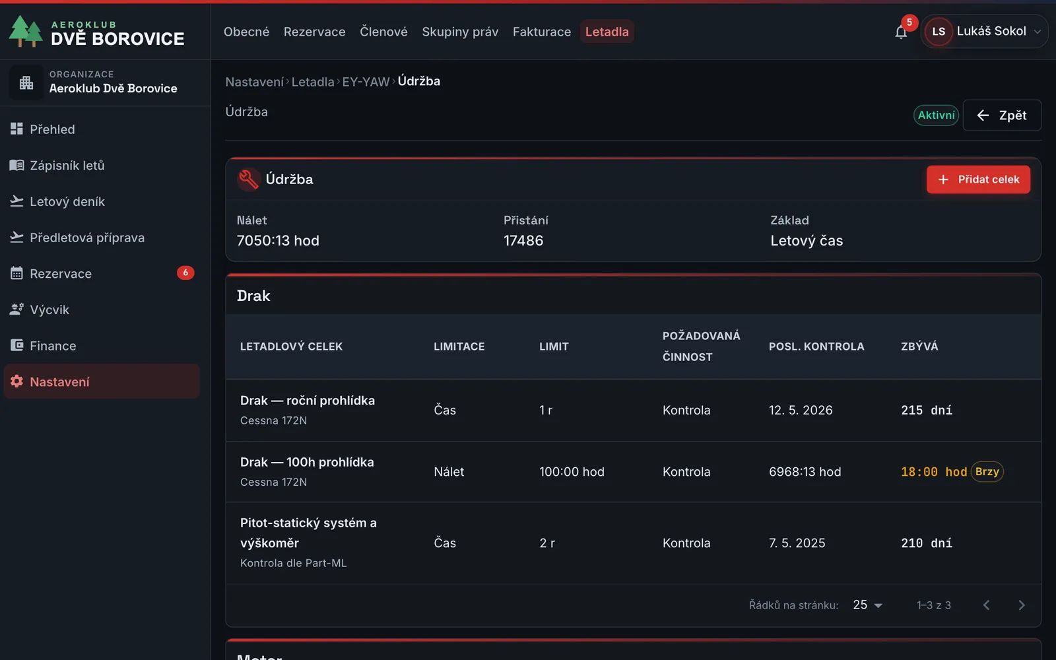Click the Zpět back button

pos(1002,115)
